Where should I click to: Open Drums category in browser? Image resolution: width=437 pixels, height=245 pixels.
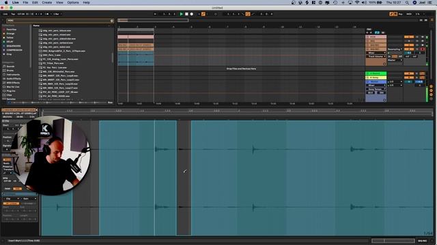[10, 71]
